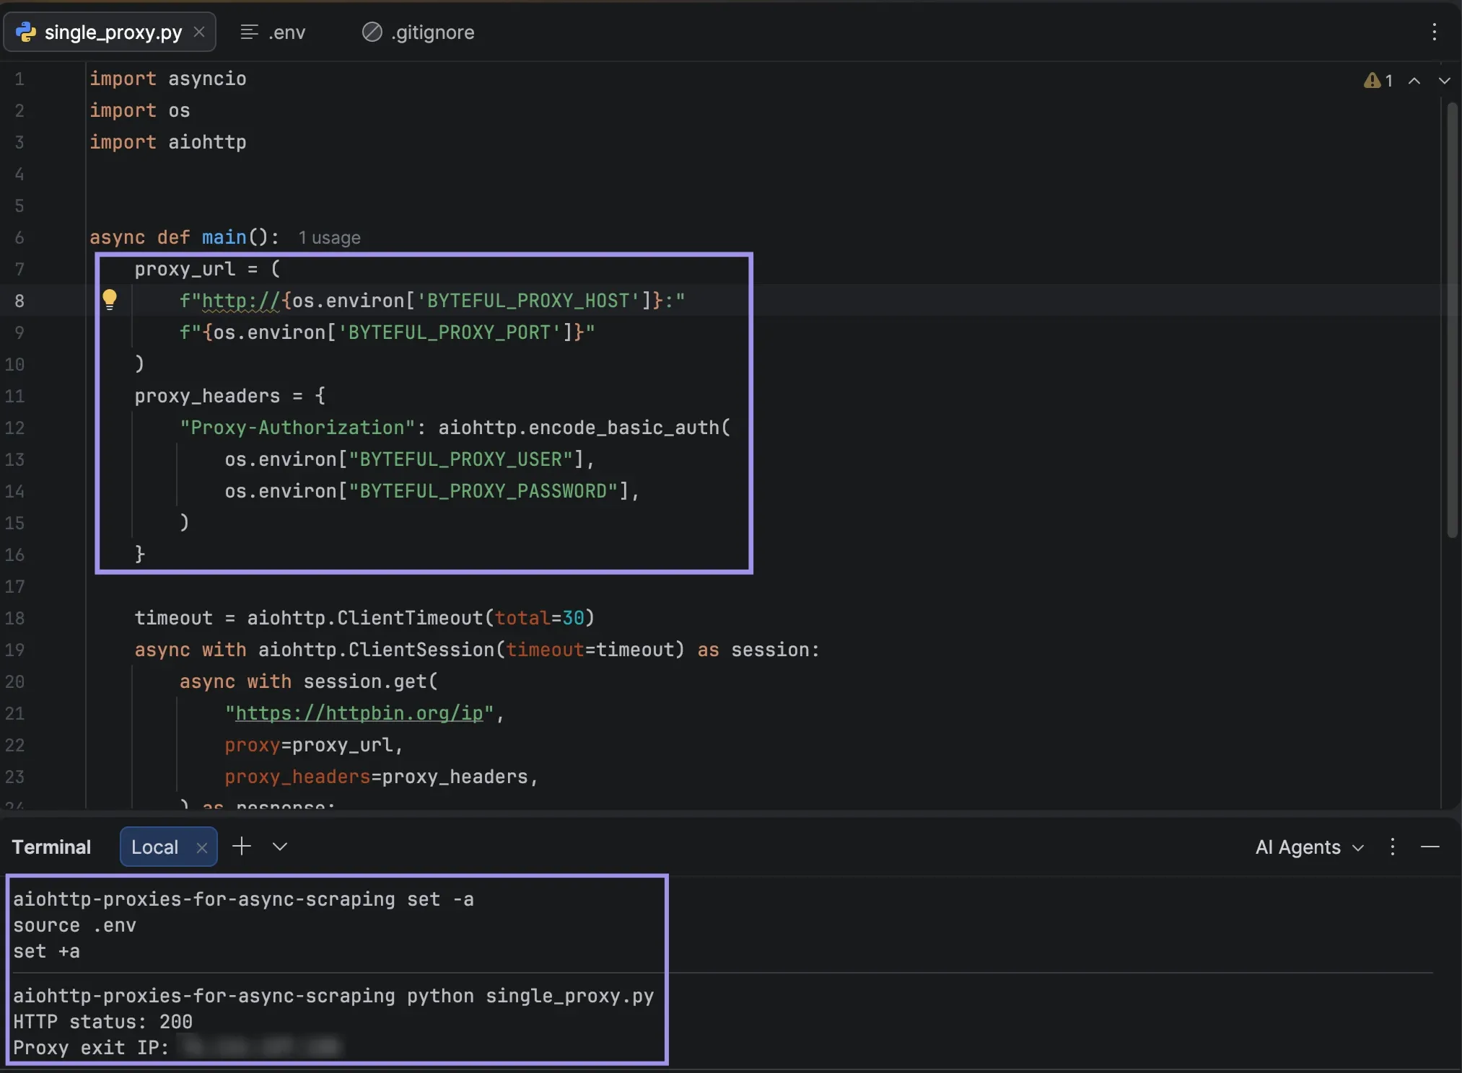
Task: Click the 'HTTP status: 200' terminal output
Action: tap(102, 1022)
